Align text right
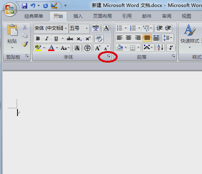This screenshot has height=174, width=202. tap(138, 38)
